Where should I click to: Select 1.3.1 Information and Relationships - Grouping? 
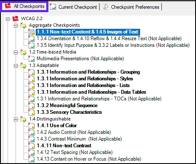[88, 72]
